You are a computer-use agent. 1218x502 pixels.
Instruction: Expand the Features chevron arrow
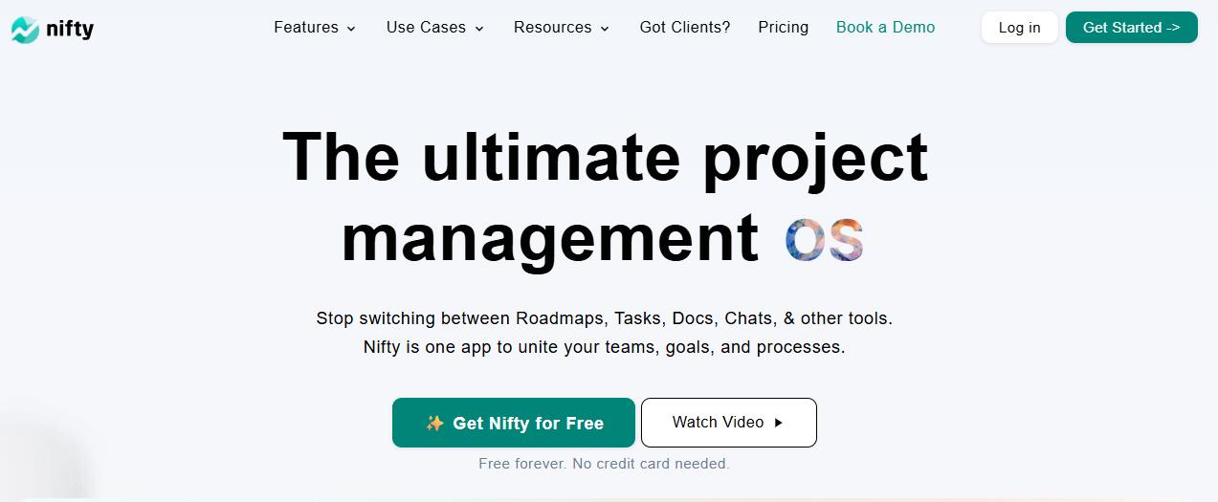point(351,29)
